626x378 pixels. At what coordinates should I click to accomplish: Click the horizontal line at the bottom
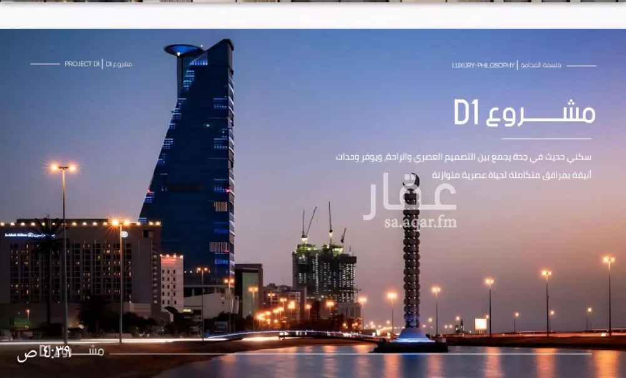pos(351,354)
